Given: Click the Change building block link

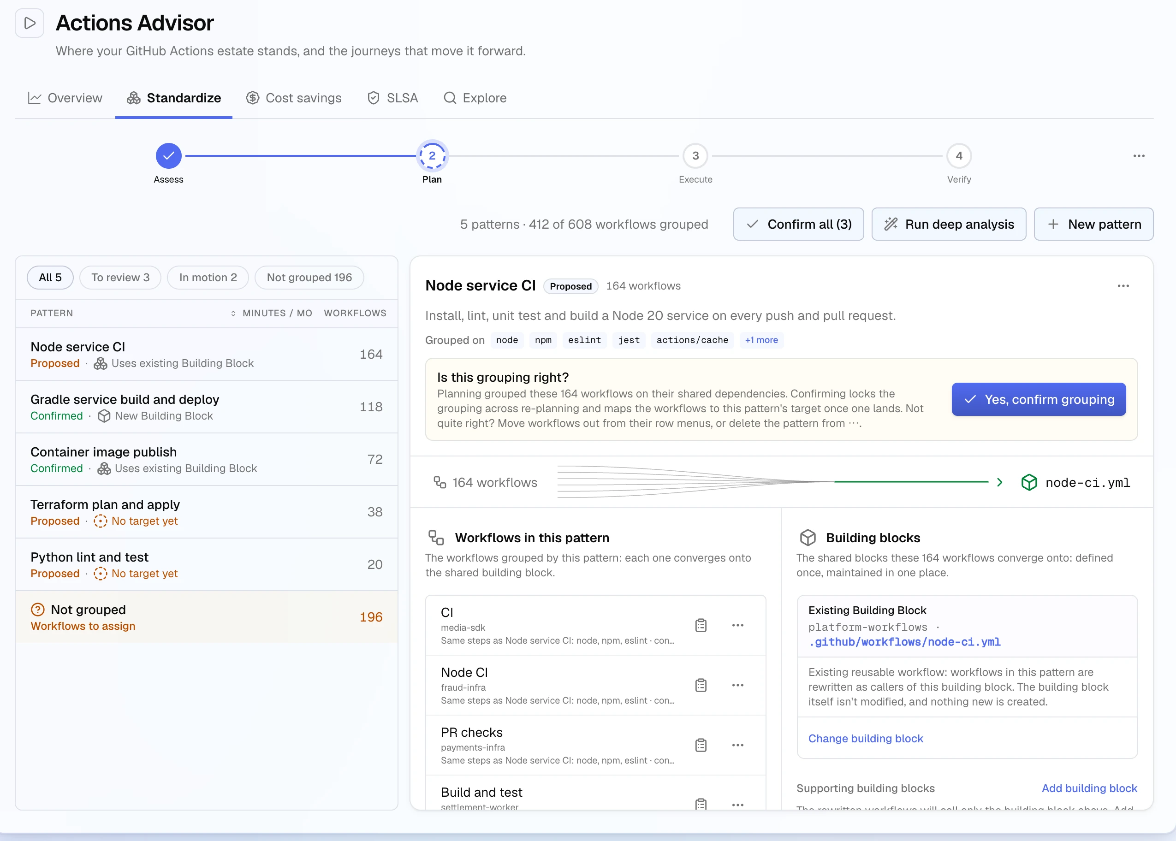Looking at the screenshot, I should (865, 739).
